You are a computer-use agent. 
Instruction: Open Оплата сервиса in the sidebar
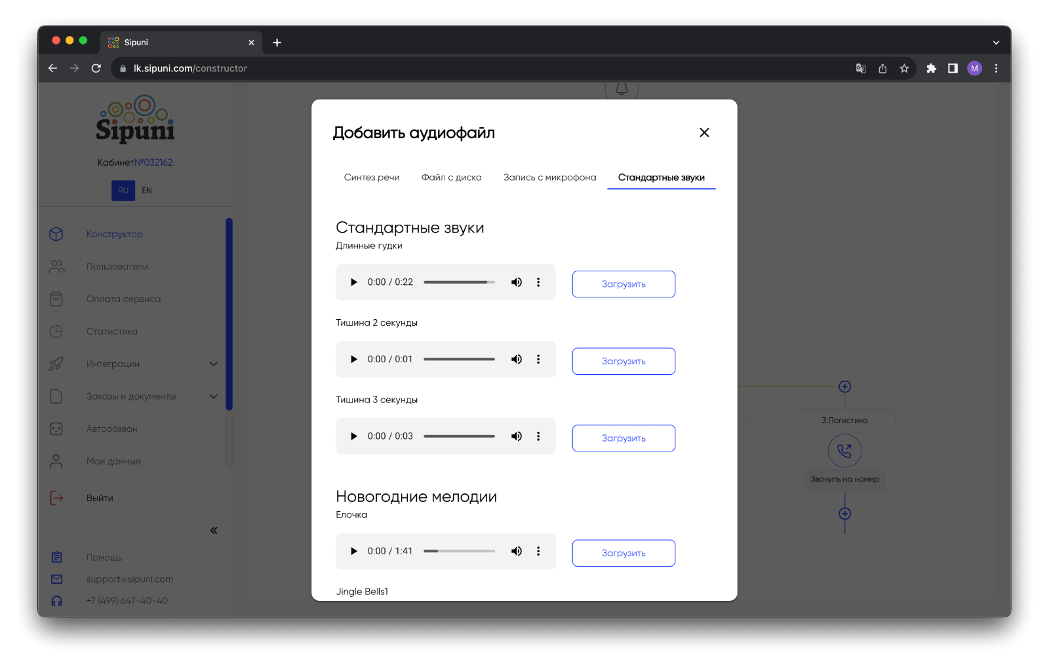point(123,299)
